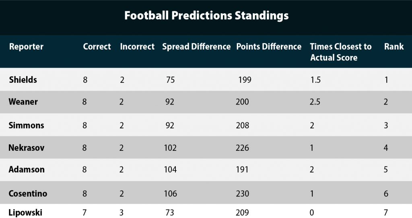Viewport: 412px width, 218px height.
Task: Select the Shields reporter name
Action: (23, 80)
